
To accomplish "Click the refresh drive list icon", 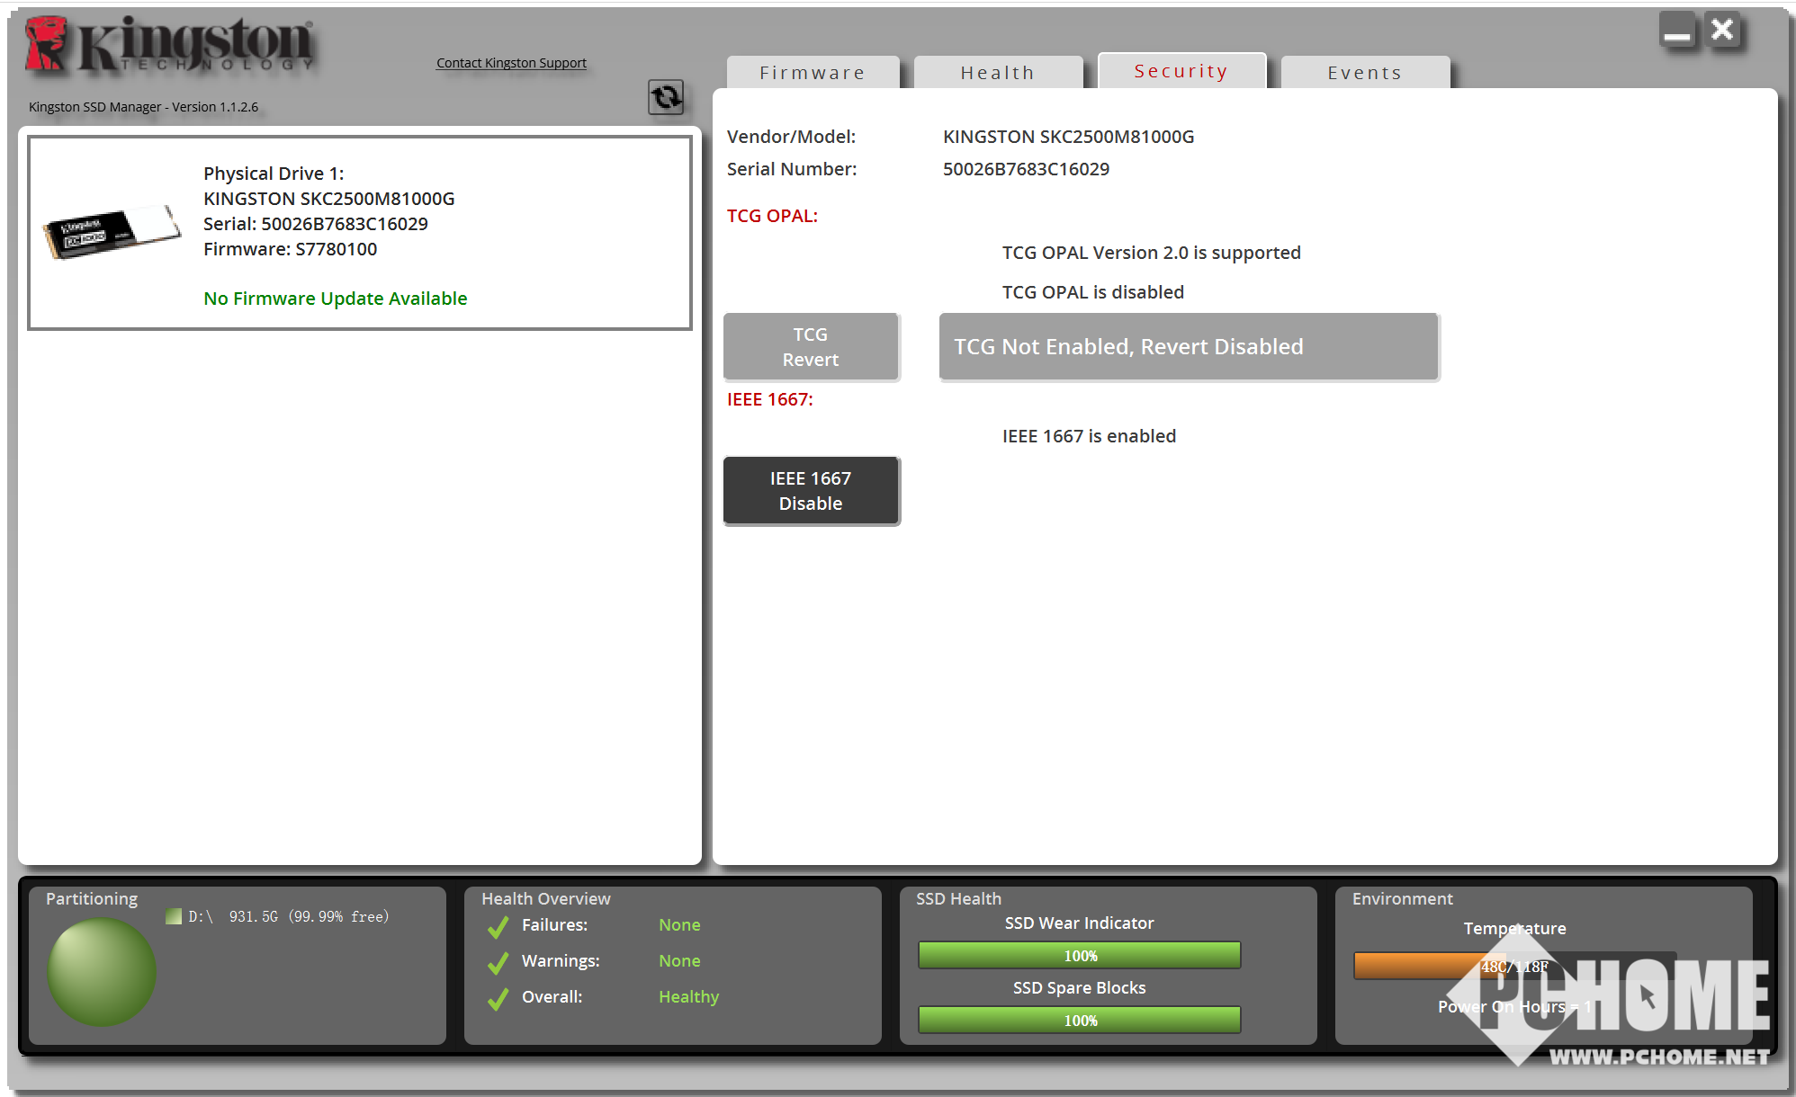I will point(666,97).
